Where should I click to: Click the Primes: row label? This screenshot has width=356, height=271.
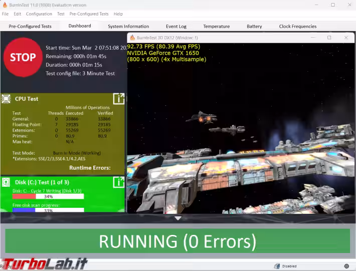20,136
